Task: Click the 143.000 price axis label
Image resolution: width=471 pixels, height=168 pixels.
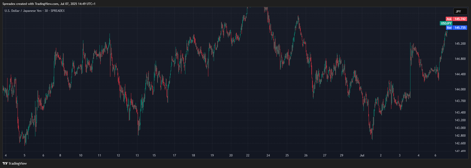Action: point(460,128)
